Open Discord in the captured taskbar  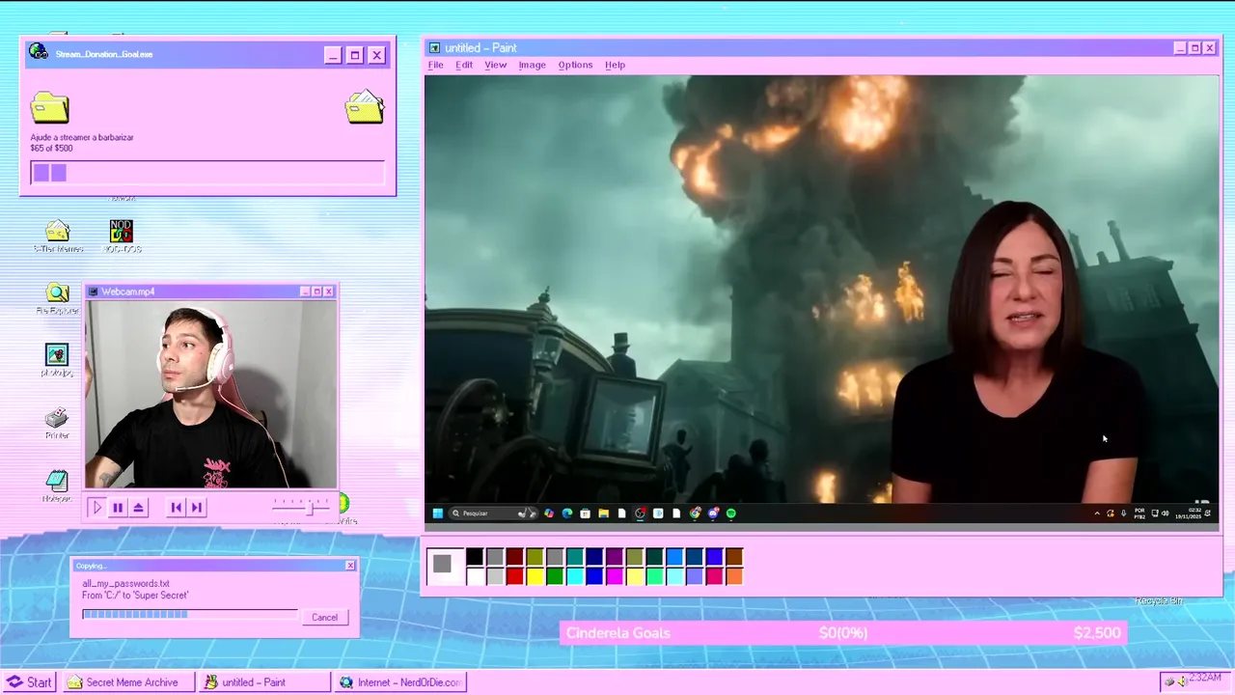pyautogui.click(x=713, y=514)
